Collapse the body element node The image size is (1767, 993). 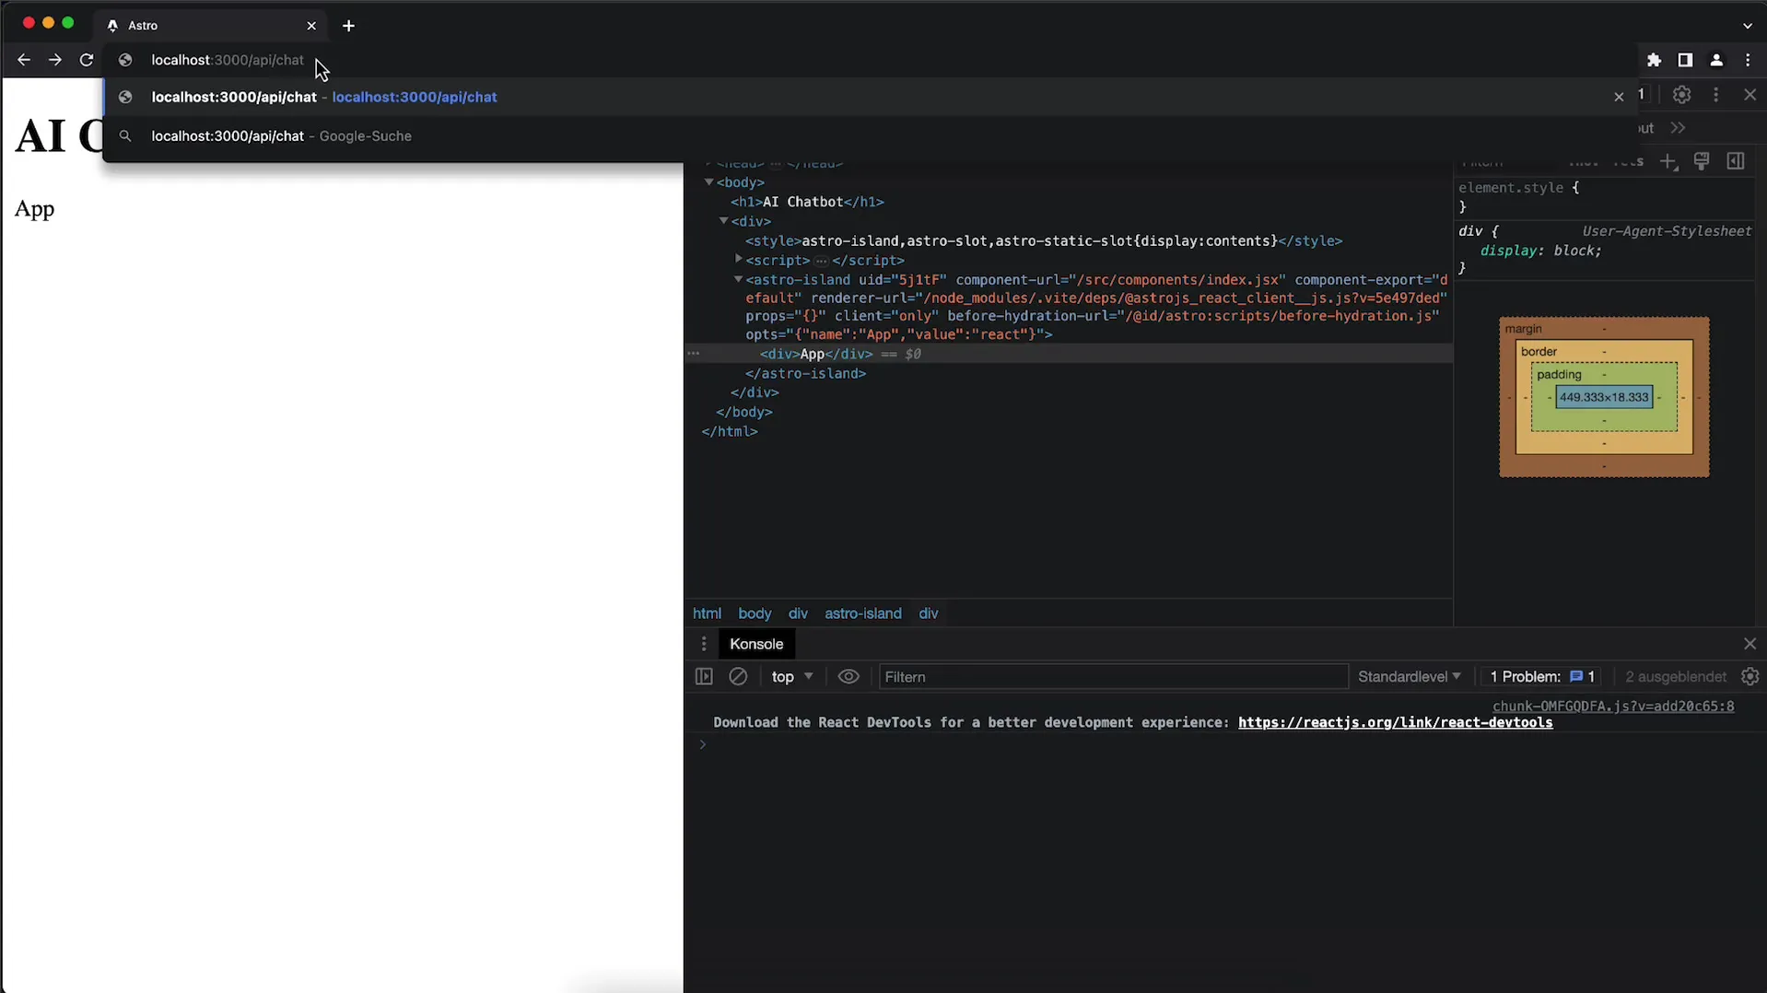click(708, 182)
